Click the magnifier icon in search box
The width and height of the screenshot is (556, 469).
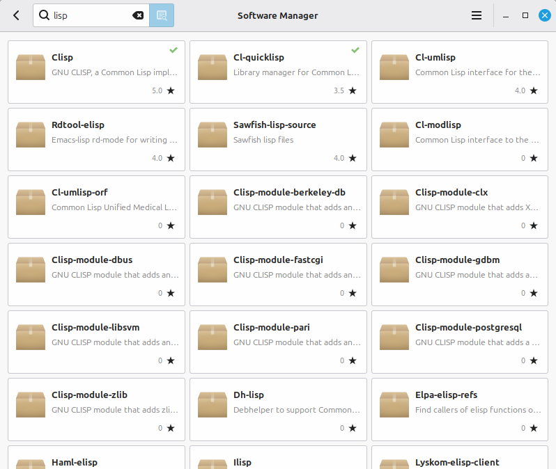click(x=44, y=15)
